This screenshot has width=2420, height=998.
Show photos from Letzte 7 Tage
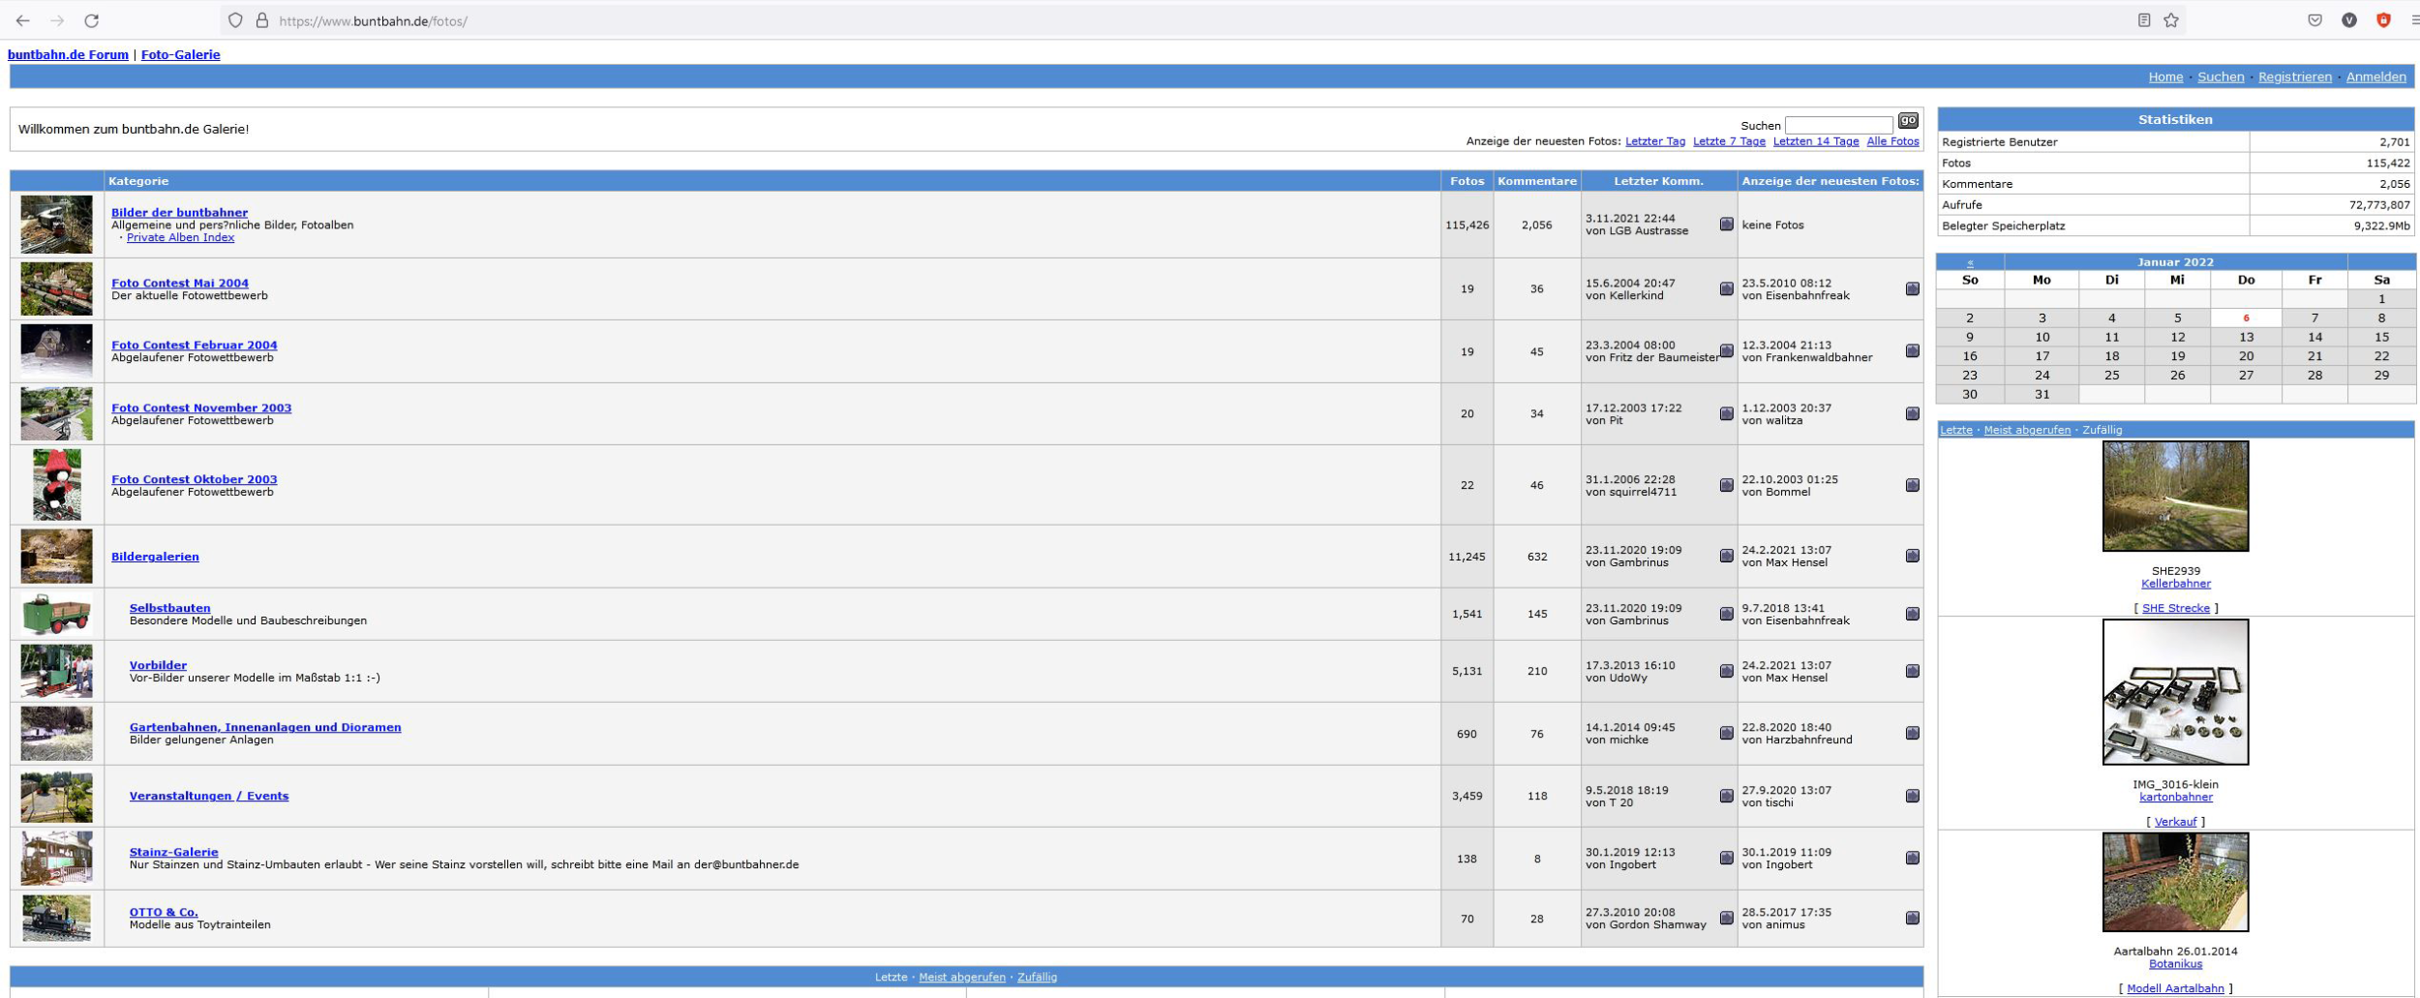1729,141
